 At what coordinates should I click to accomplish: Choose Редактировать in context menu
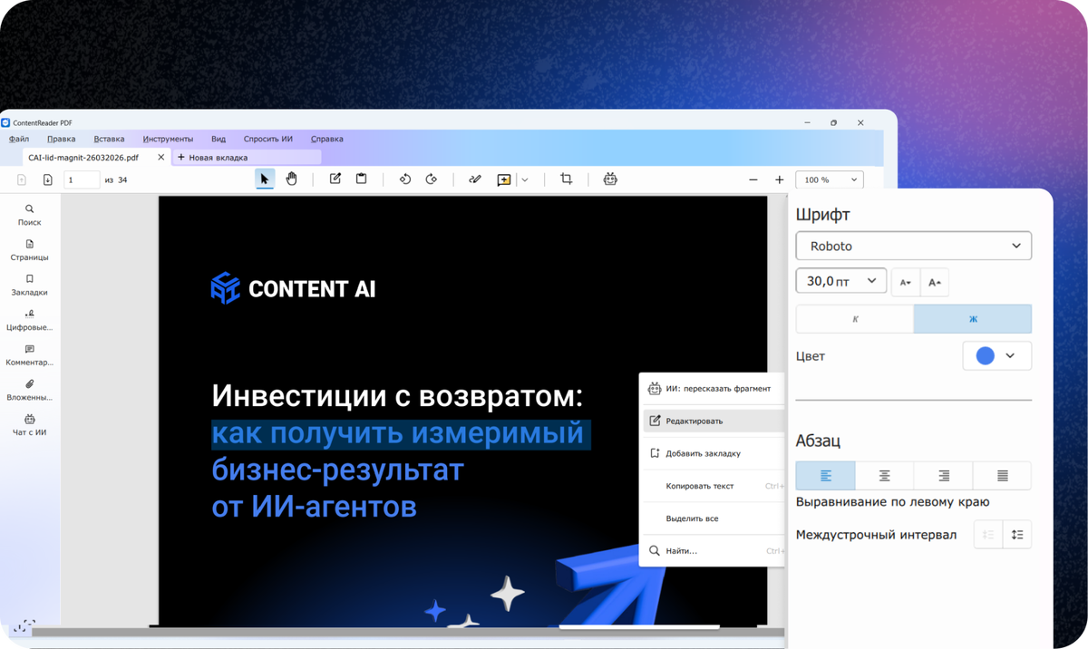click(x=712, y=421)
